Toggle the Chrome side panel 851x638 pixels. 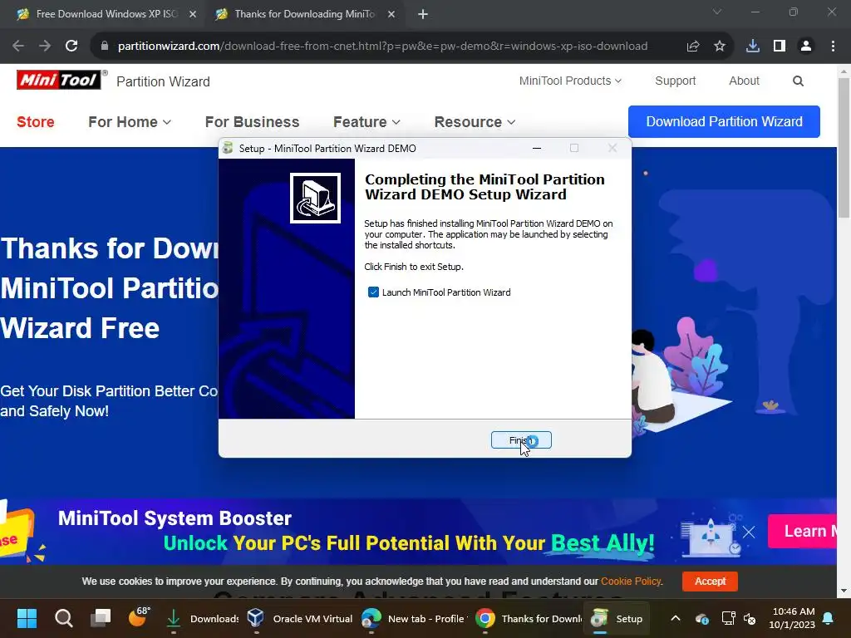coord(780,47)
